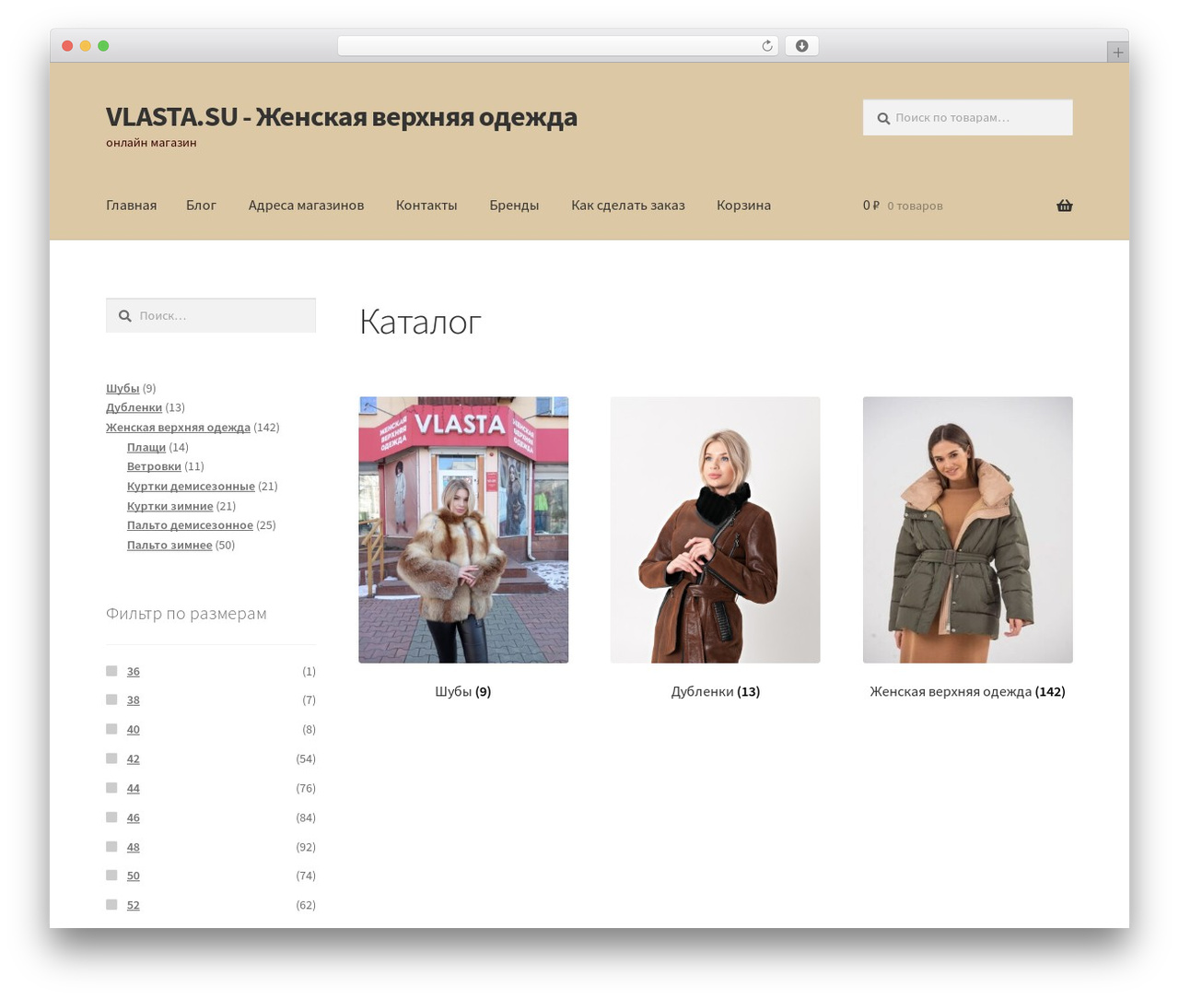Click the magnifier icon in sidebar search
1179x999 pixels.
125,316
